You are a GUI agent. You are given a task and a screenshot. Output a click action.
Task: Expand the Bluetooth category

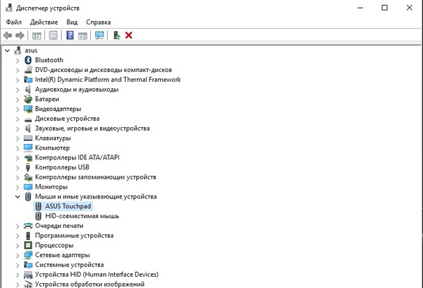click(18, 60)
